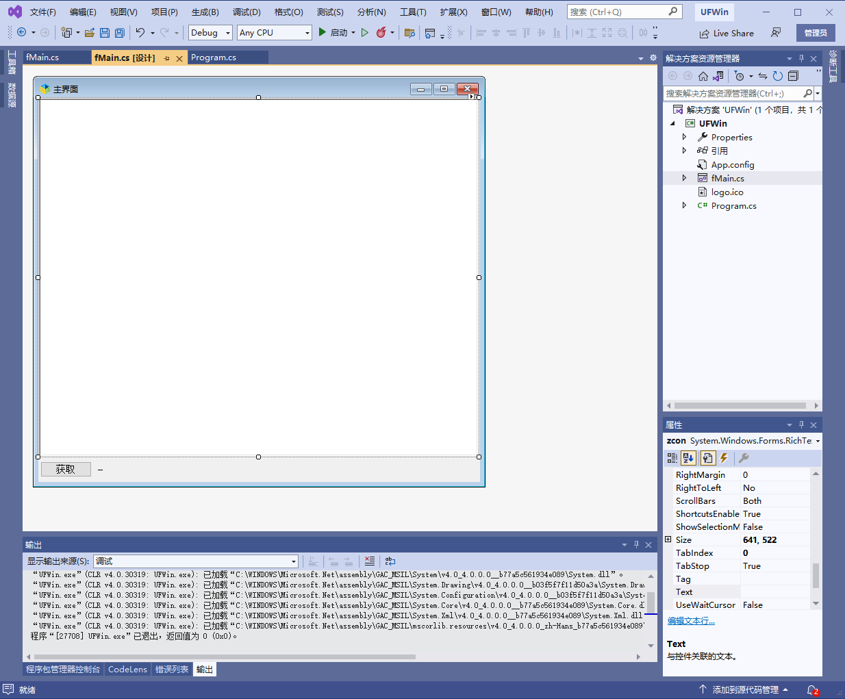Expand the Properties node in Solution Explorer
This screenshot has height=699, width=845.
pos(684,137)
